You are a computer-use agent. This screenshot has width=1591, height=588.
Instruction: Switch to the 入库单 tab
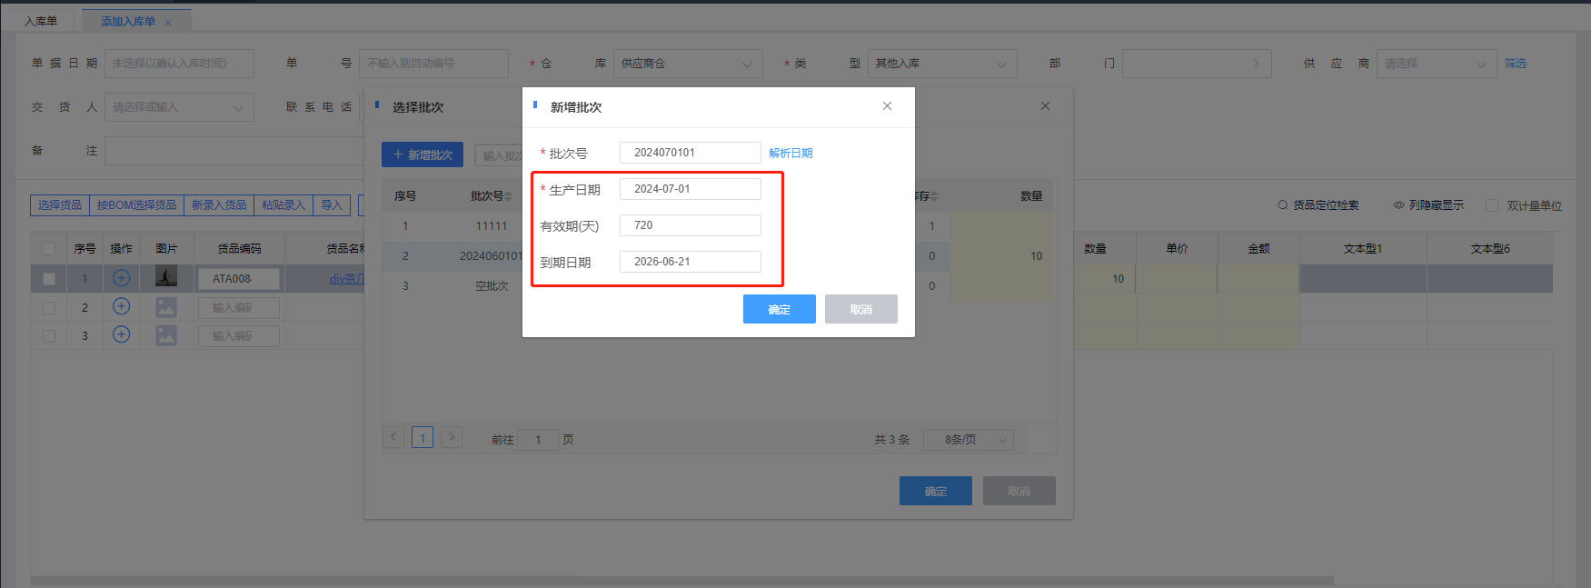click(x=41, y=21)
